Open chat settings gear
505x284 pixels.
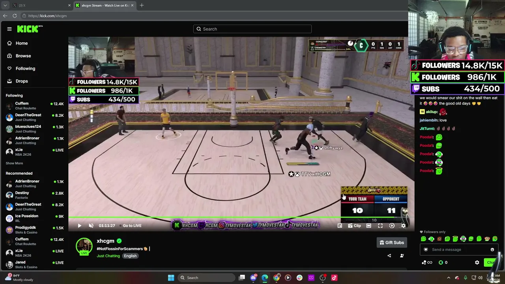pos(477,263)
